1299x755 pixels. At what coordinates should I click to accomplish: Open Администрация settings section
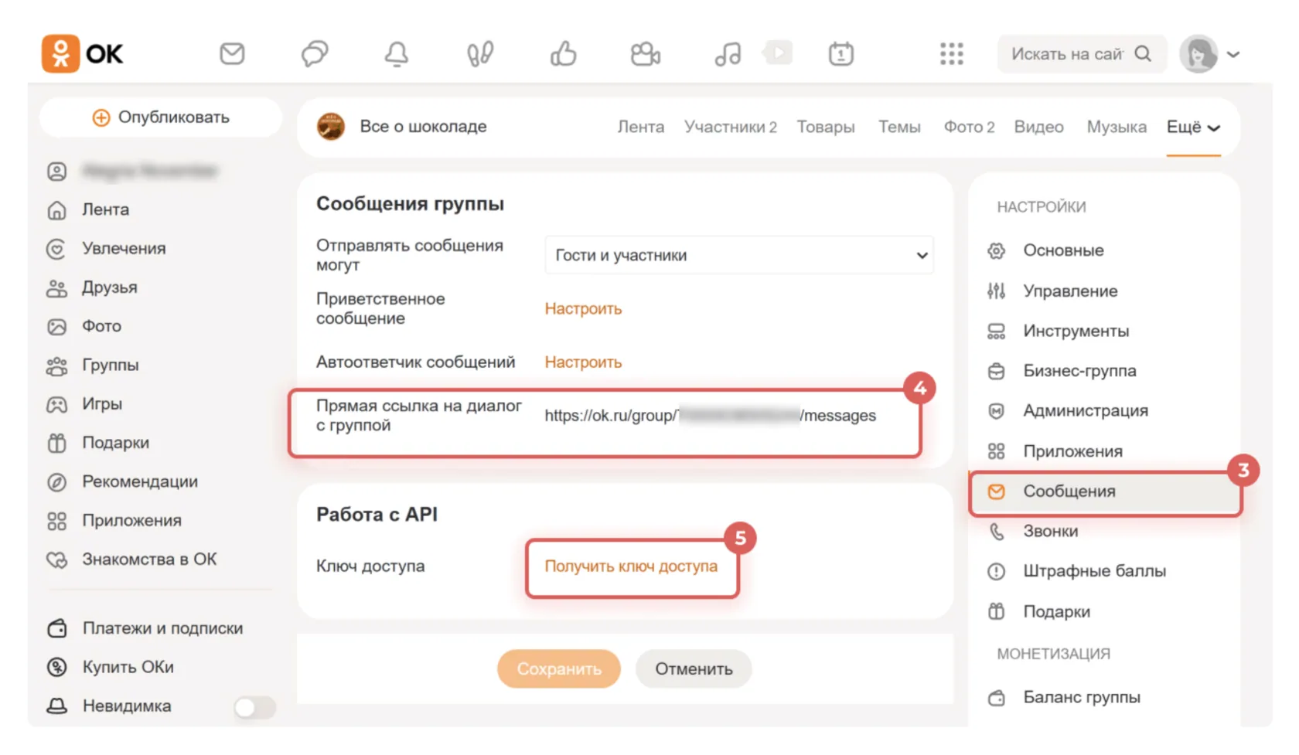click(x=1086, y=411)
